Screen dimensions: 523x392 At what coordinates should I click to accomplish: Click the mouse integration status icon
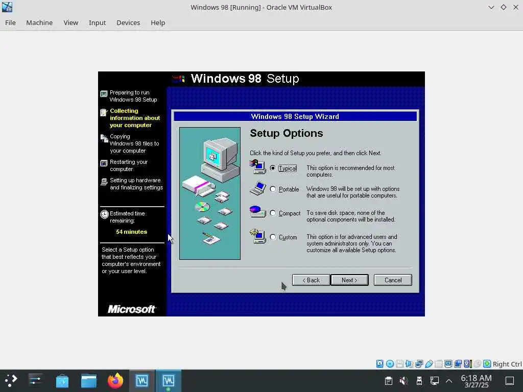pos(478,363)
